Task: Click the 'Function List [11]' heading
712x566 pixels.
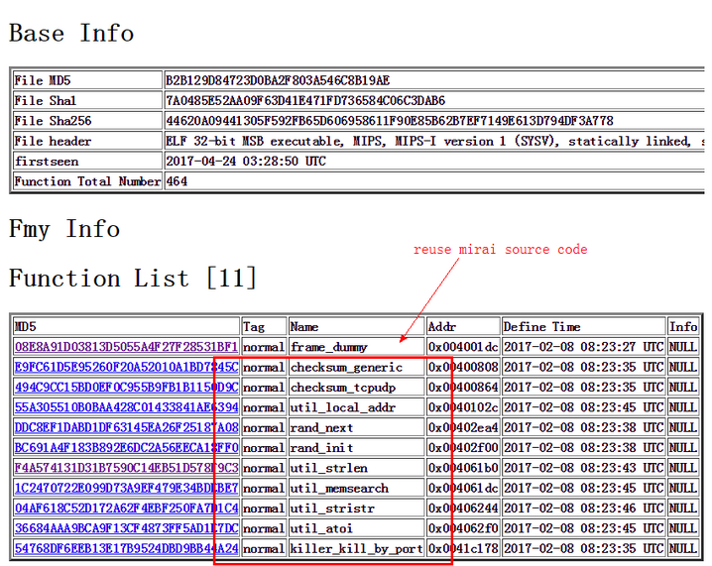Action: (133, 278)
